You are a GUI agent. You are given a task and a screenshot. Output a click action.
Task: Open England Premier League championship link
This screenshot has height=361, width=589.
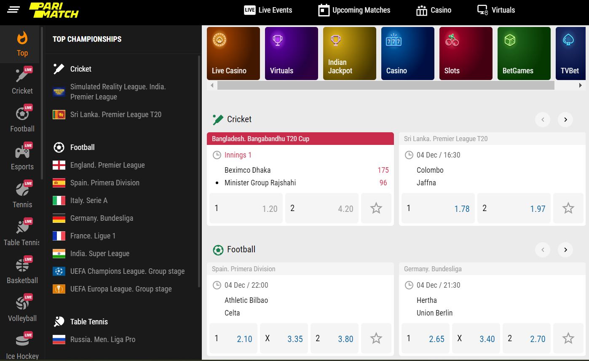[107, 165]
